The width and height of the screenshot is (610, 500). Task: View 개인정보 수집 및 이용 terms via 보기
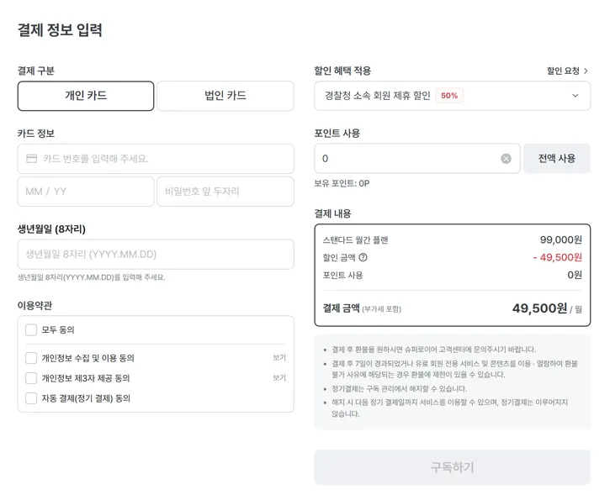279,358
